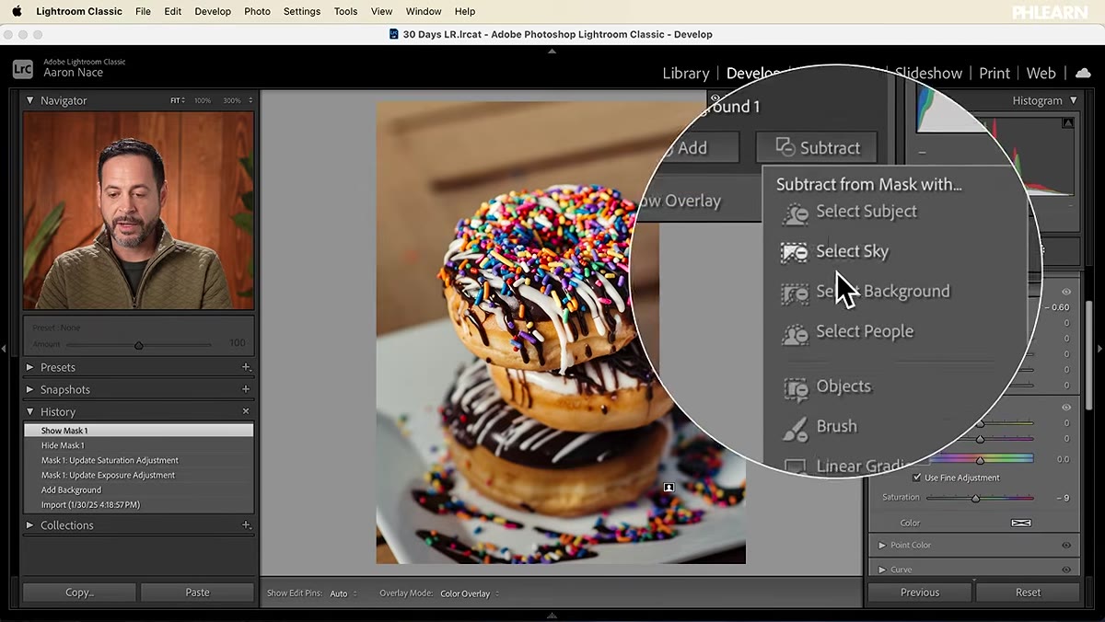Click the Previous button
The height and width of the screenshot is (622, 1105).
pyautogui.click(x=920, y=593)
